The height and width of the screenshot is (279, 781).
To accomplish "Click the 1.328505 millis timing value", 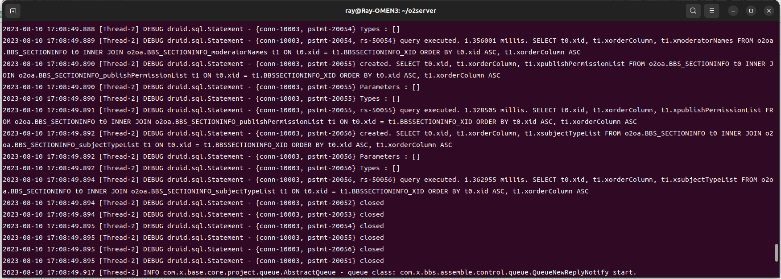I will coord(480,110).
